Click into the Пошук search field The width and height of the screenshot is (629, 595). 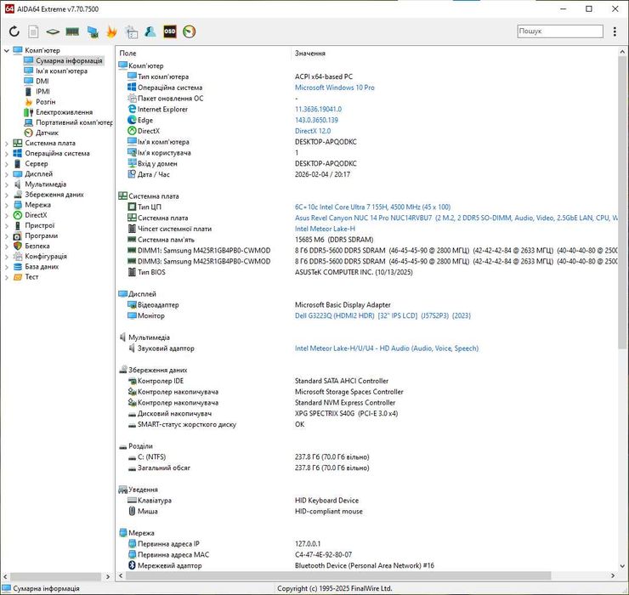560,31
